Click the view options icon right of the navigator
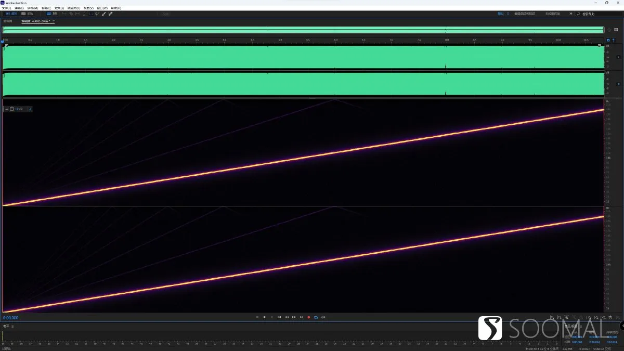The image size is (624, 351). click(x=616, y=30)
